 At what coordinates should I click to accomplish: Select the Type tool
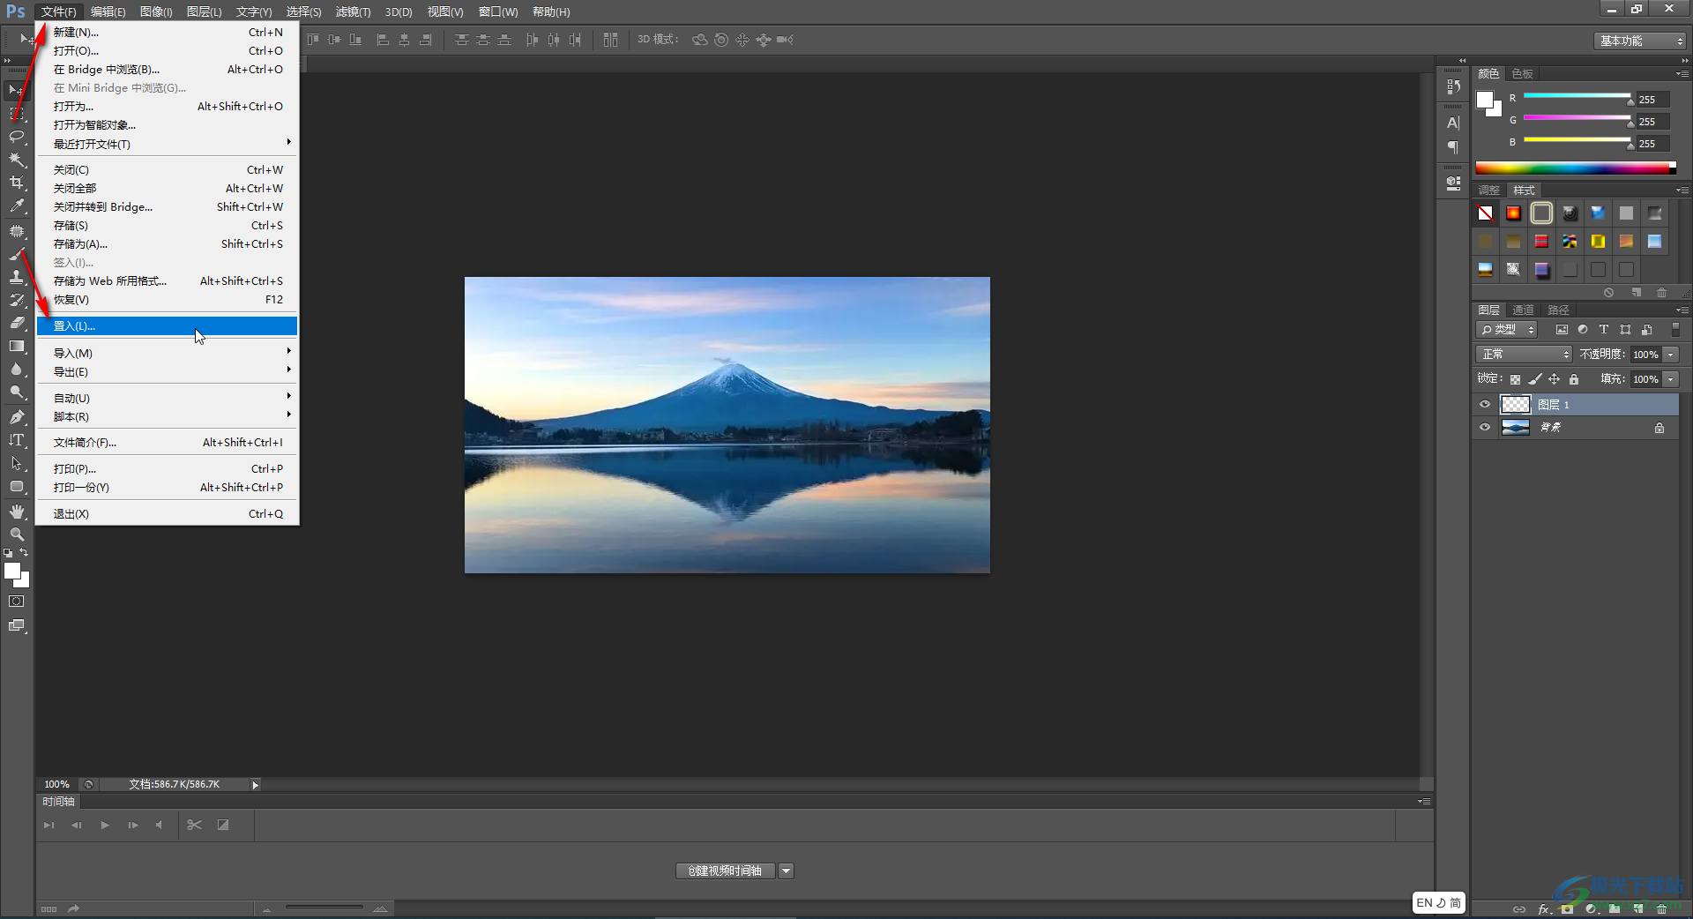tap(16, 440)
